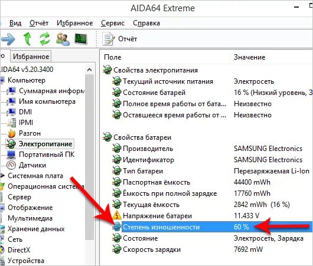313x266 pixels.
Task: Open the Отчёт menu in menu bar
Action: point(39,23)
